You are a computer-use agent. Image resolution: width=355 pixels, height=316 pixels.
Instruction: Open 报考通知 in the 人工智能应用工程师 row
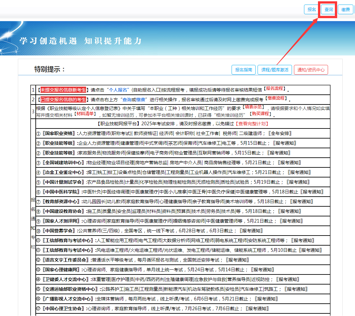303,240
